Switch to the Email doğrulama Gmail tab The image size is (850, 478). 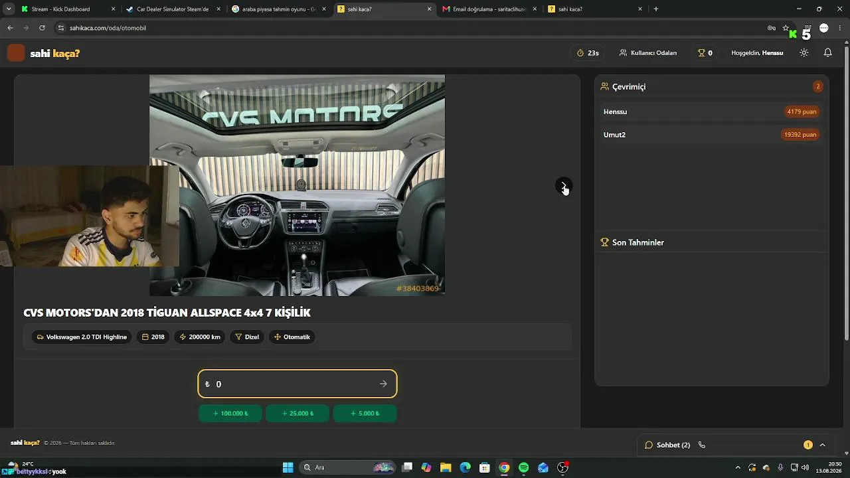click(x=488, y=9)
